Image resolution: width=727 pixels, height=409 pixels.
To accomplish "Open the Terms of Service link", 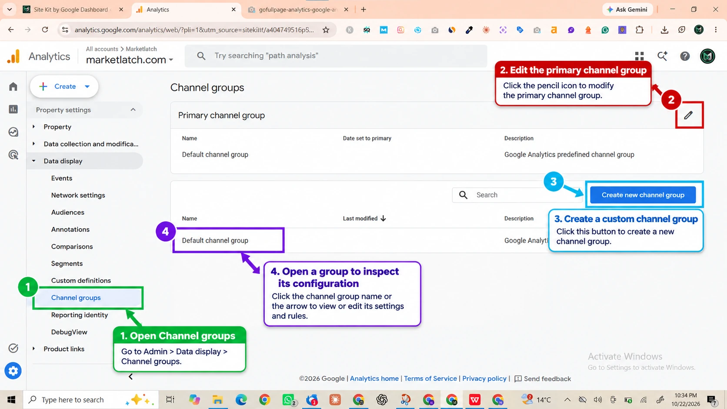I will (x=430, y=379).
